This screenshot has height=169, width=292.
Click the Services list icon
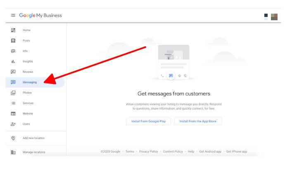[13, 103]
